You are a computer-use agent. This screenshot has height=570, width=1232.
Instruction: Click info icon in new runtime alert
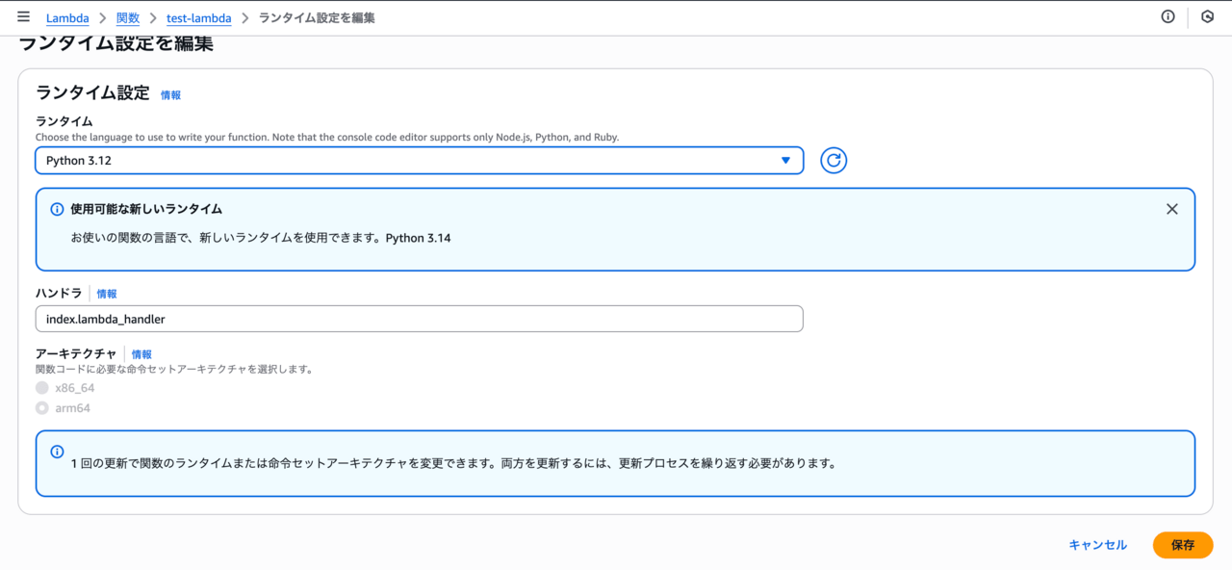(x=57, y=210)
